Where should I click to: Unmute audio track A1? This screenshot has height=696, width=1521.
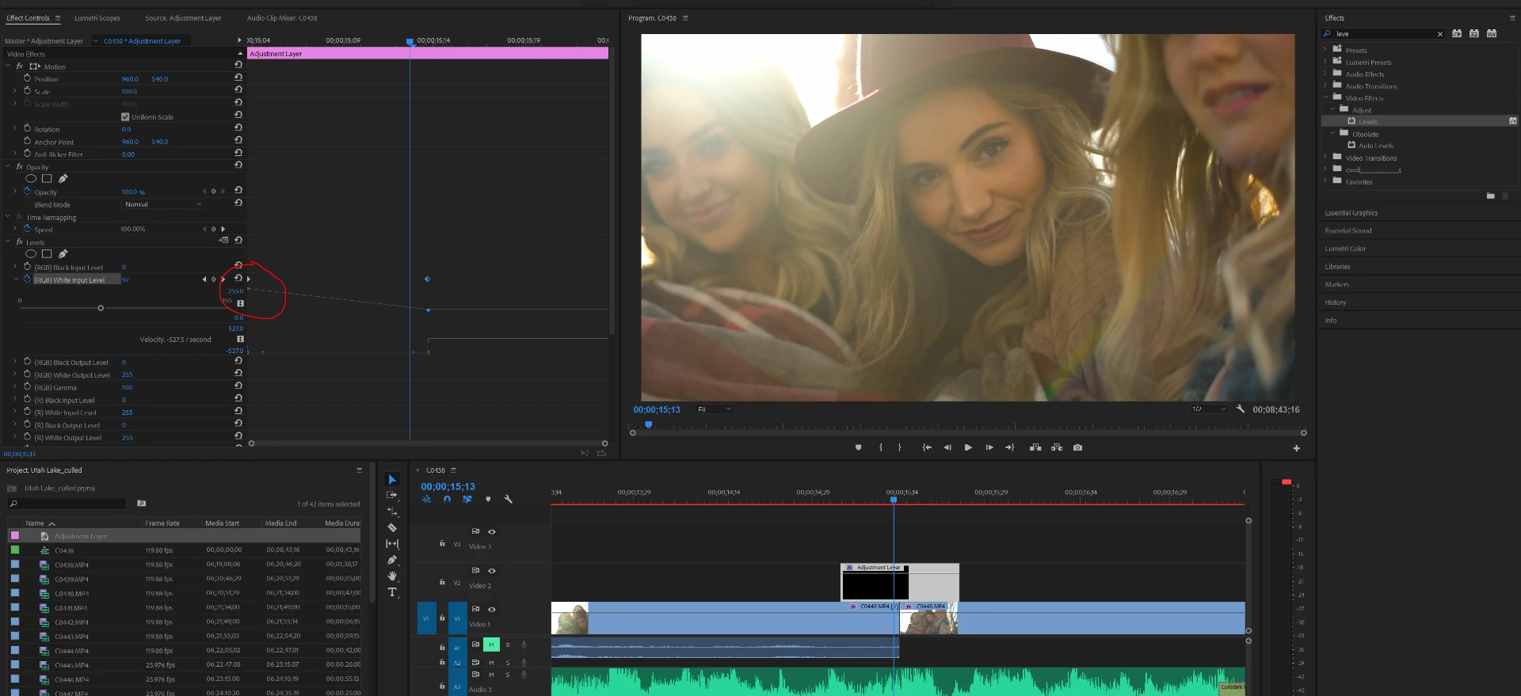click(x=491, y=645)
